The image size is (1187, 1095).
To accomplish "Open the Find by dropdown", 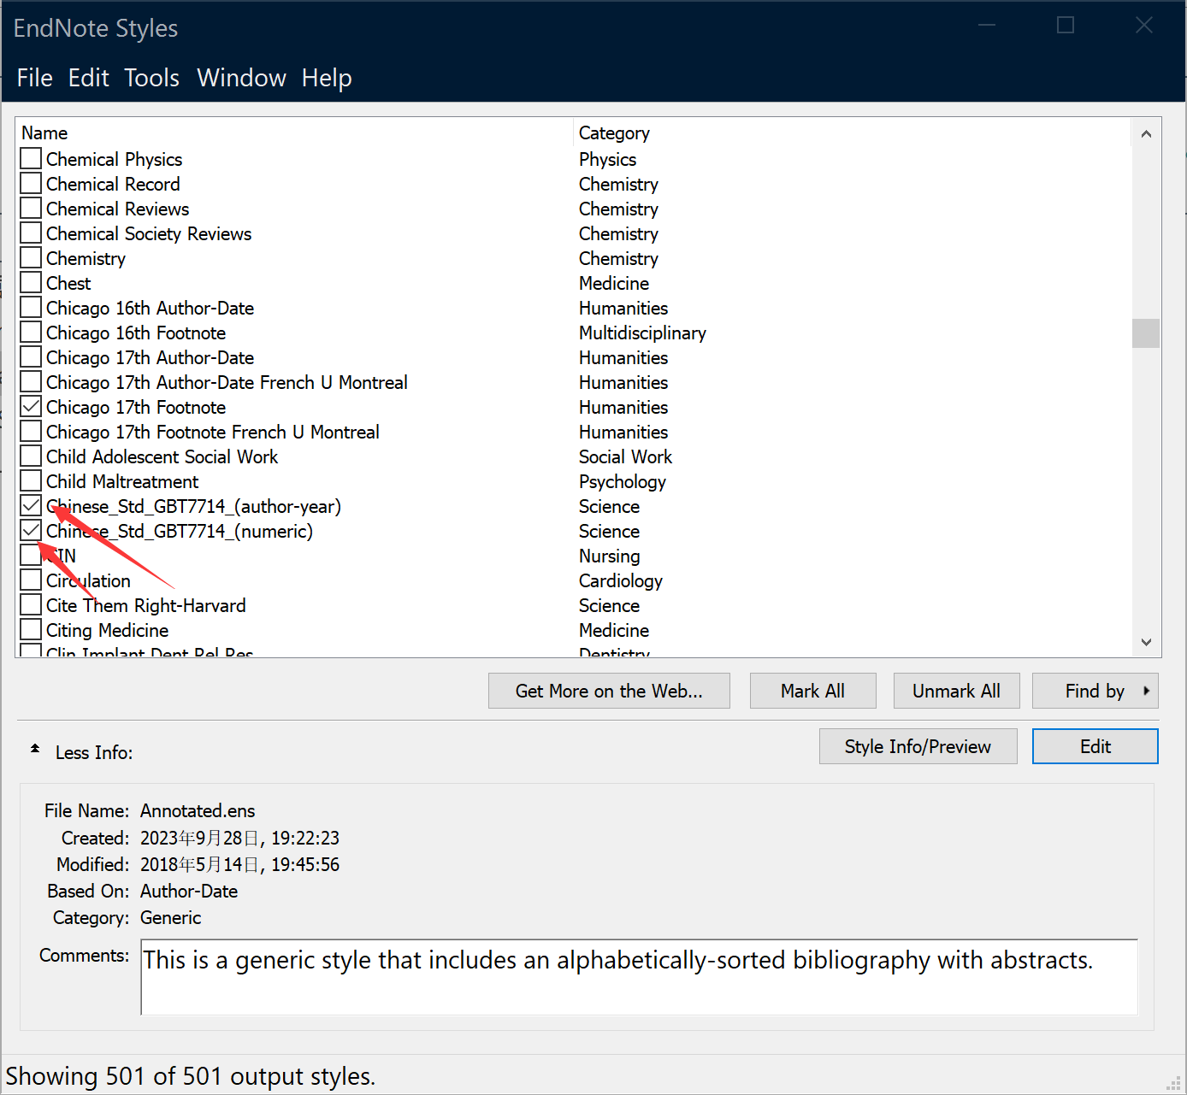I will point(1095,691).
